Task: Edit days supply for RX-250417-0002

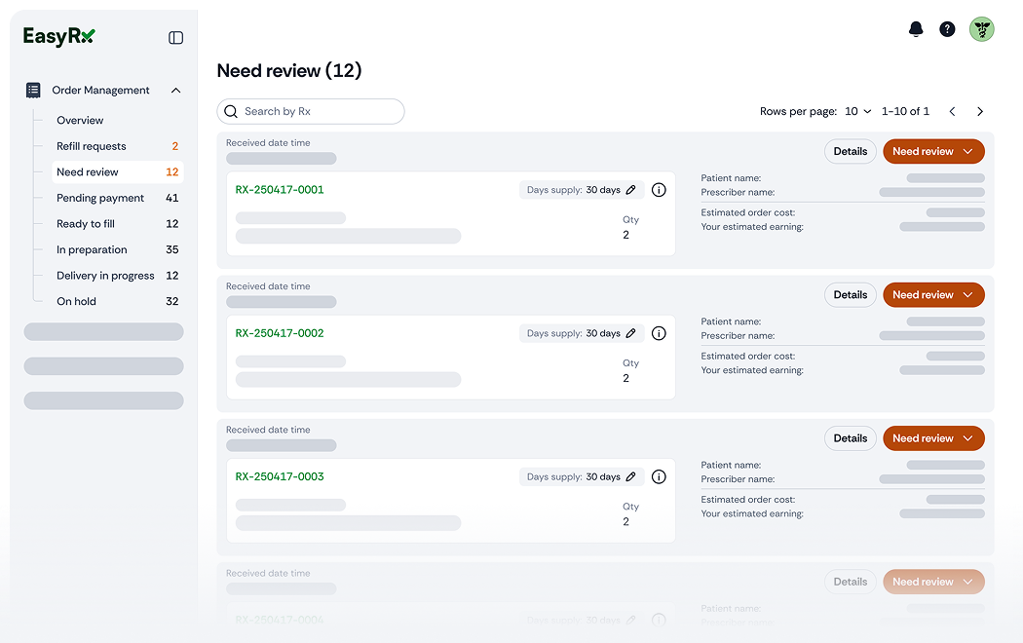Action: point(631,333)
